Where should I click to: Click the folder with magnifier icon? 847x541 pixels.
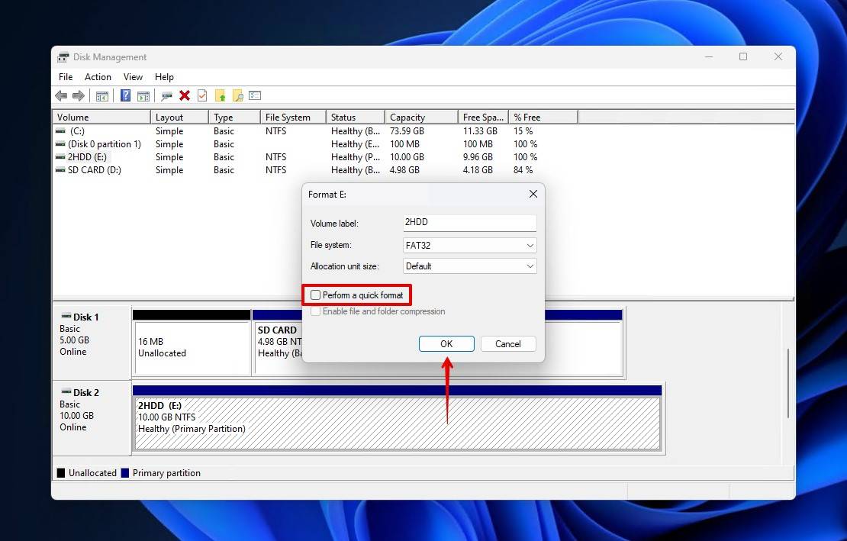(238, 95)
